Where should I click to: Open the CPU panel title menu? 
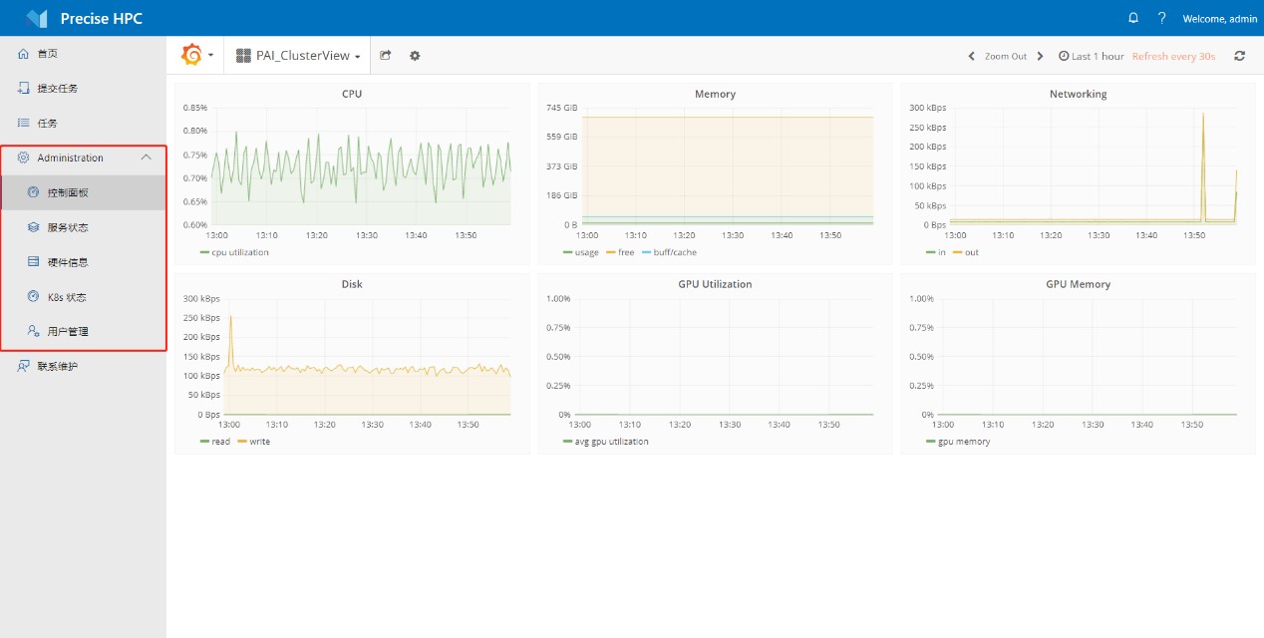(352, 94)
